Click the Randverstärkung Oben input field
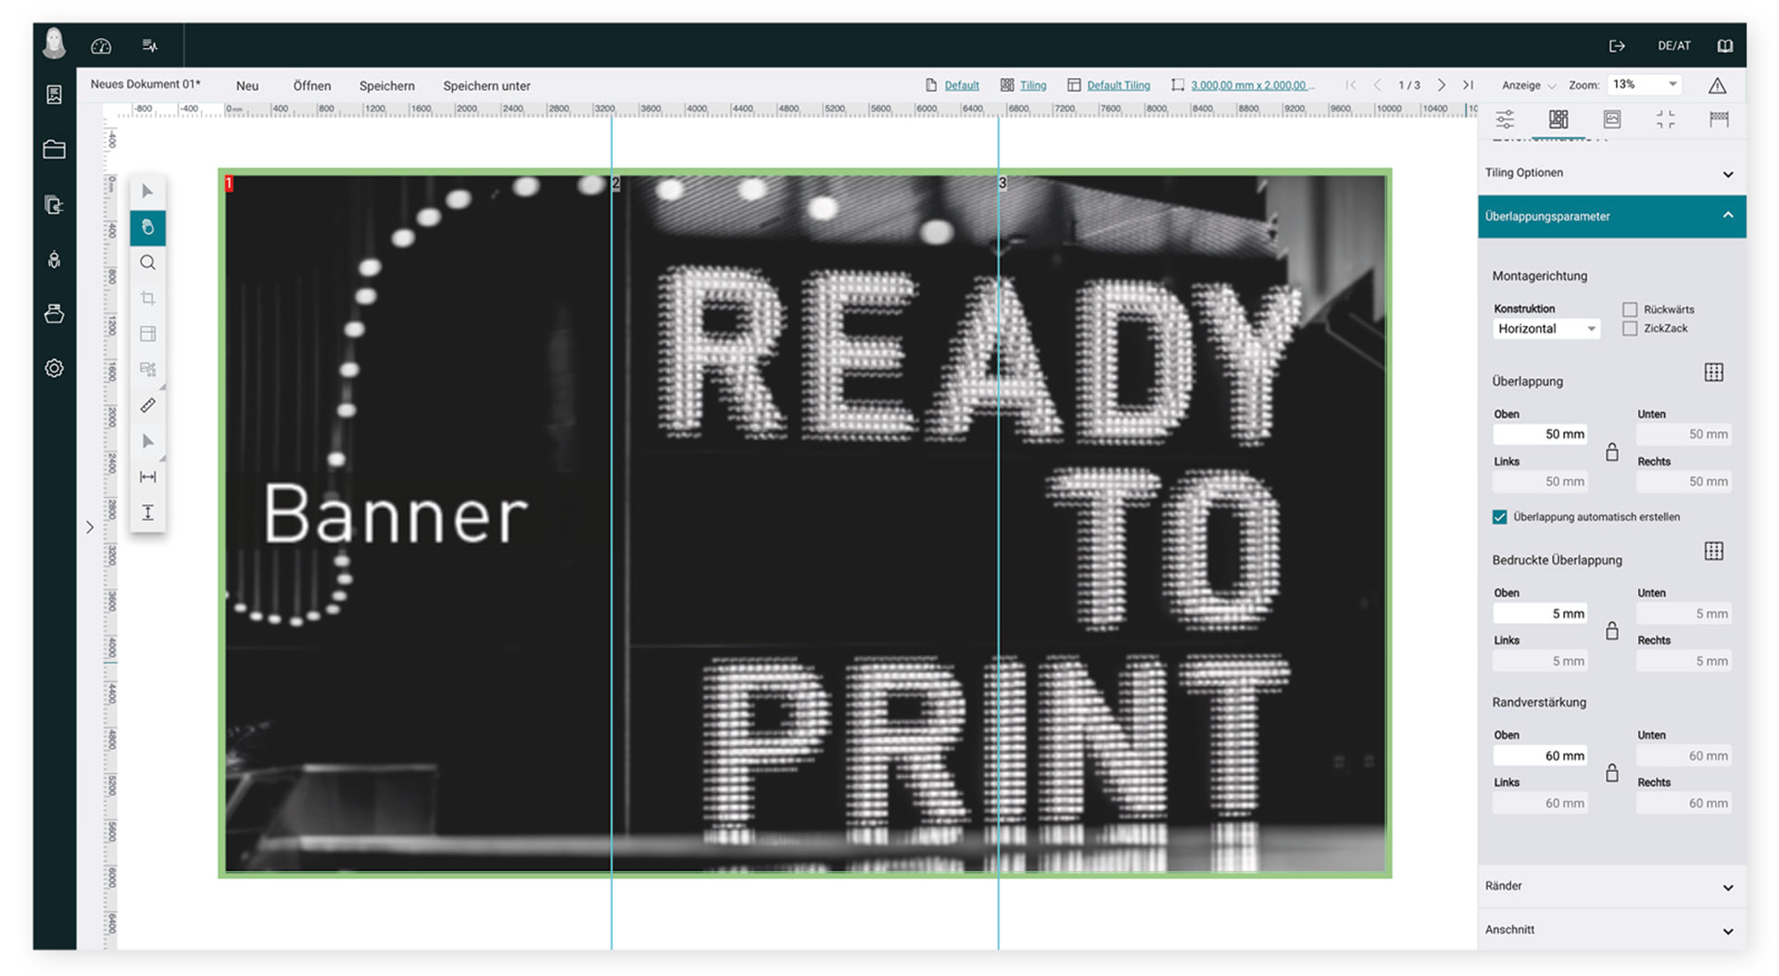This screenshot has width=1779, height=976. click(x=1540, y=755)
